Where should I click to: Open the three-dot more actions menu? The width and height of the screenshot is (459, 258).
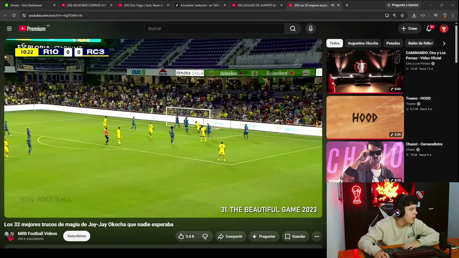tap(317, 236)
